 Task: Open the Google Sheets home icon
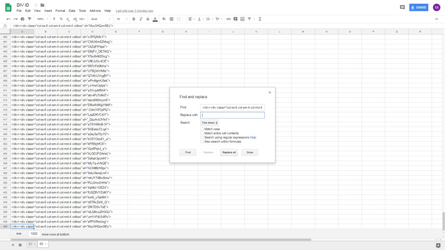pos(8,7)
